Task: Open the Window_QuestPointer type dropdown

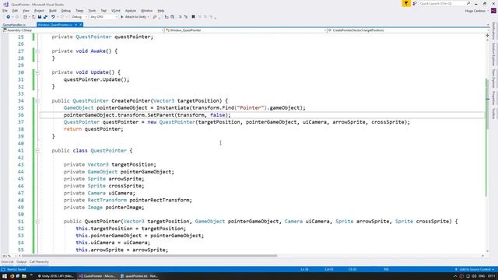Action: (x=246, y=30)
